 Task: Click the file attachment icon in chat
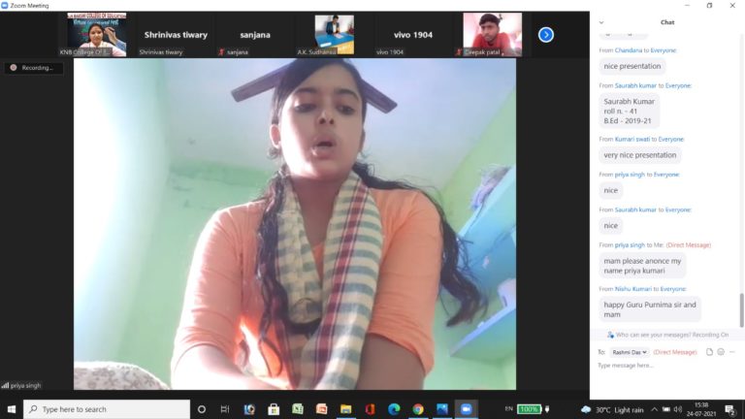[x=709, y=351]
